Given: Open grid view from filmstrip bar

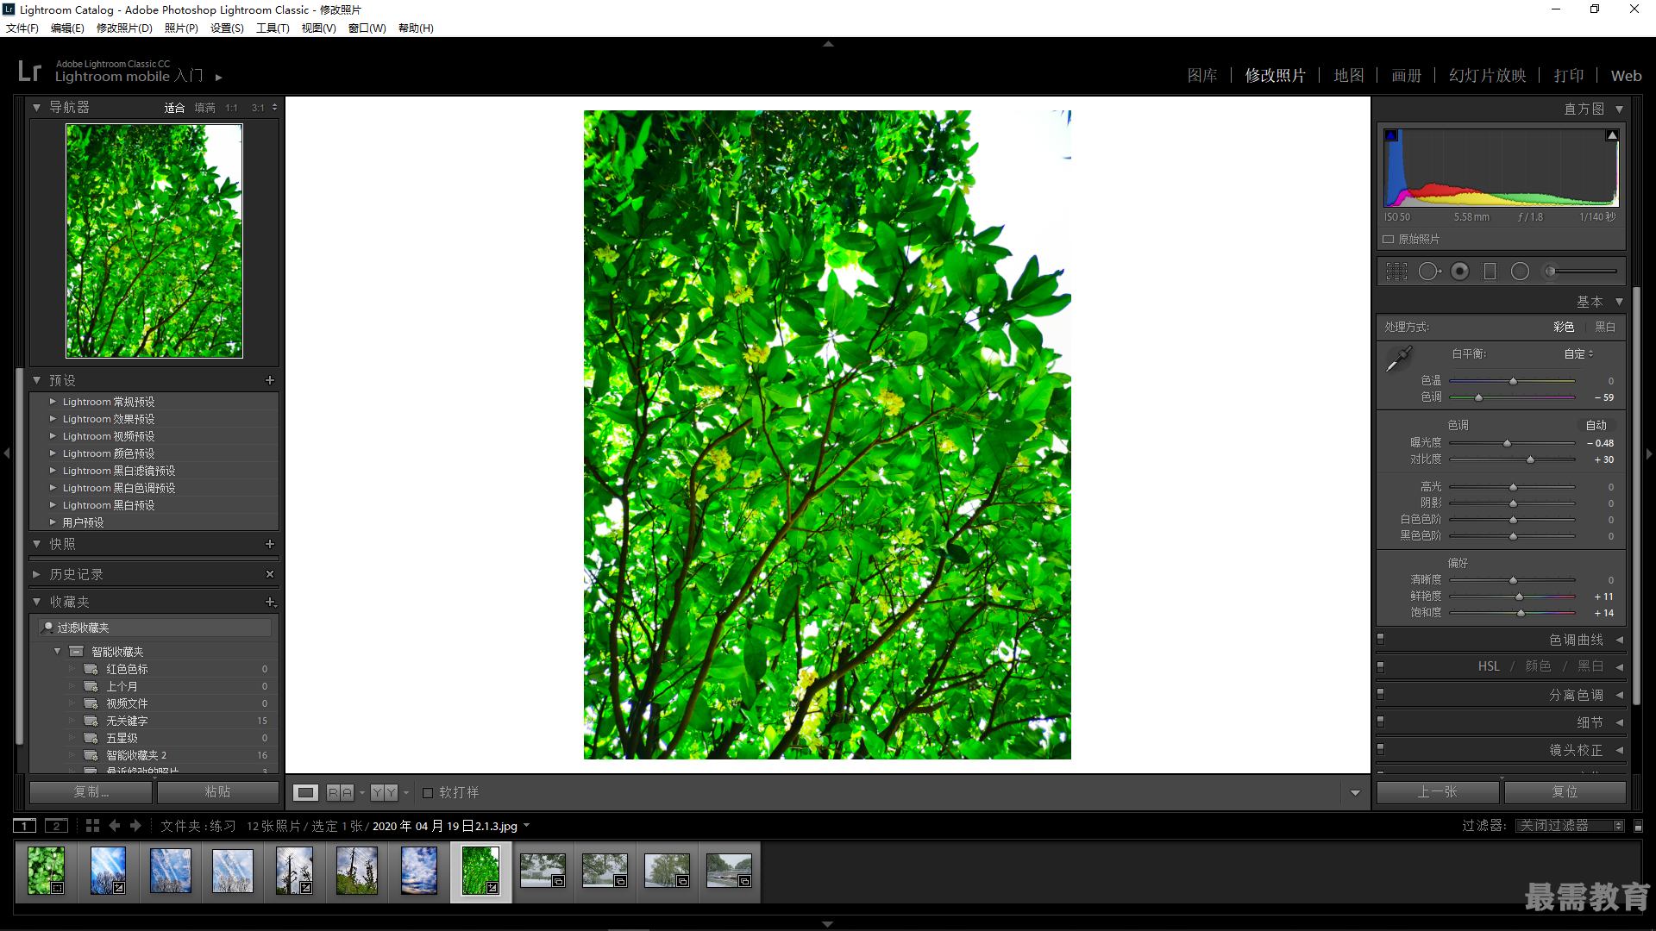Looking at the screenshot, I should [93, 826].
